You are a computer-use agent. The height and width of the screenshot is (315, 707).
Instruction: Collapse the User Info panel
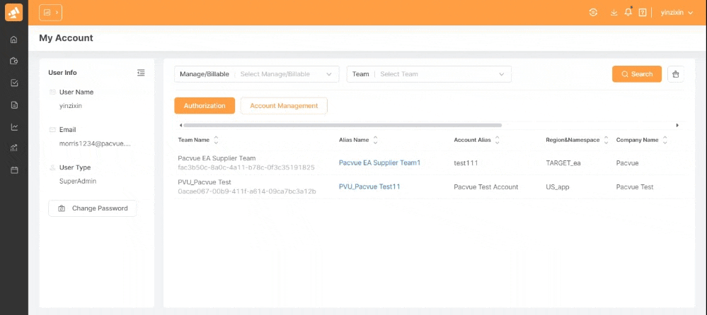pos(141,73)
